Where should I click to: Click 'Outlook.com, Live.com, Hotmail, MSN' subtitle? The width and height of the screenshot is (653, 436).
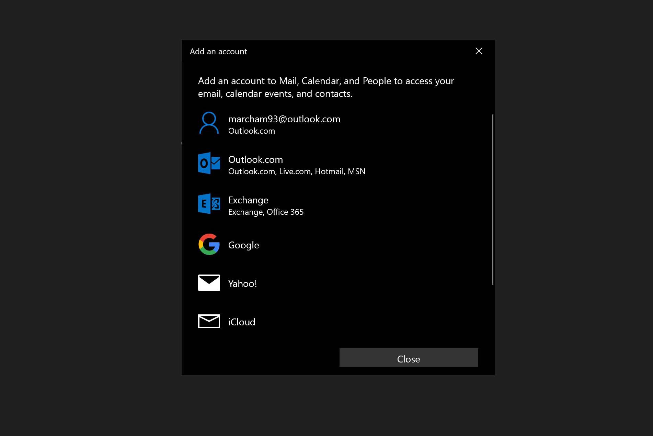[x=297, y=171]
